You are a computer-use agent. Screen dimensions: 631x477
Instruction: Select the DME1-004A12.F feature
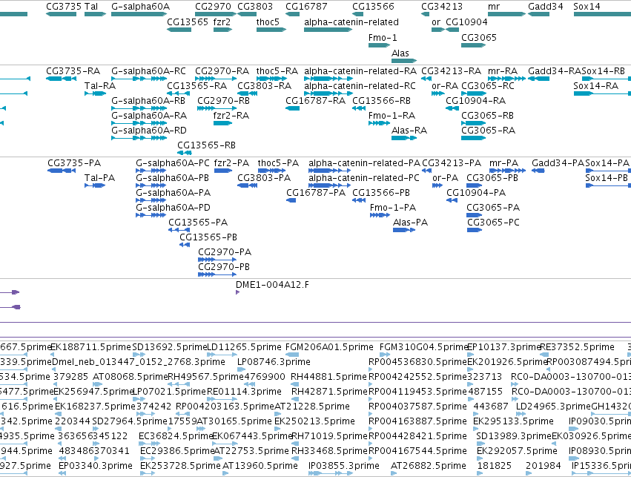coord(272,285)
